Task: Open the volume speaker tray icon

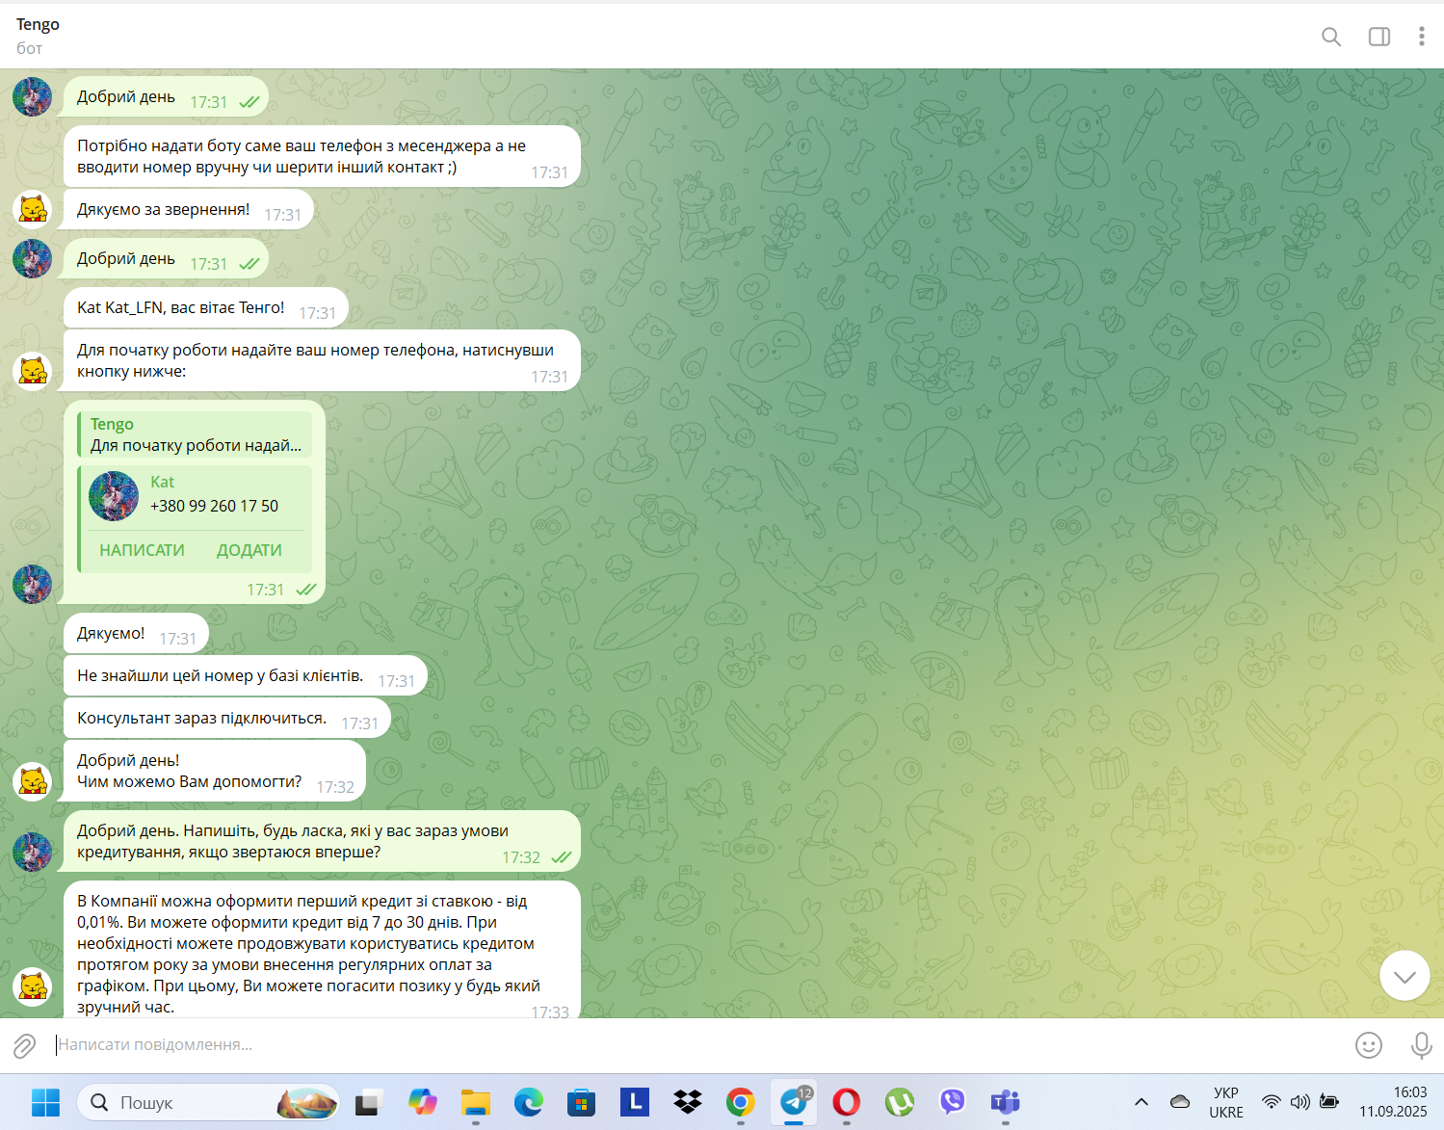Action: pos(1300,1102)
